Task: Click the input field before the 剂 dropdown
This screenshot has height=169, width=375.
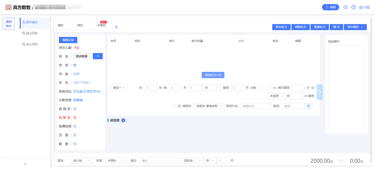Action: [x=195, y=88]
